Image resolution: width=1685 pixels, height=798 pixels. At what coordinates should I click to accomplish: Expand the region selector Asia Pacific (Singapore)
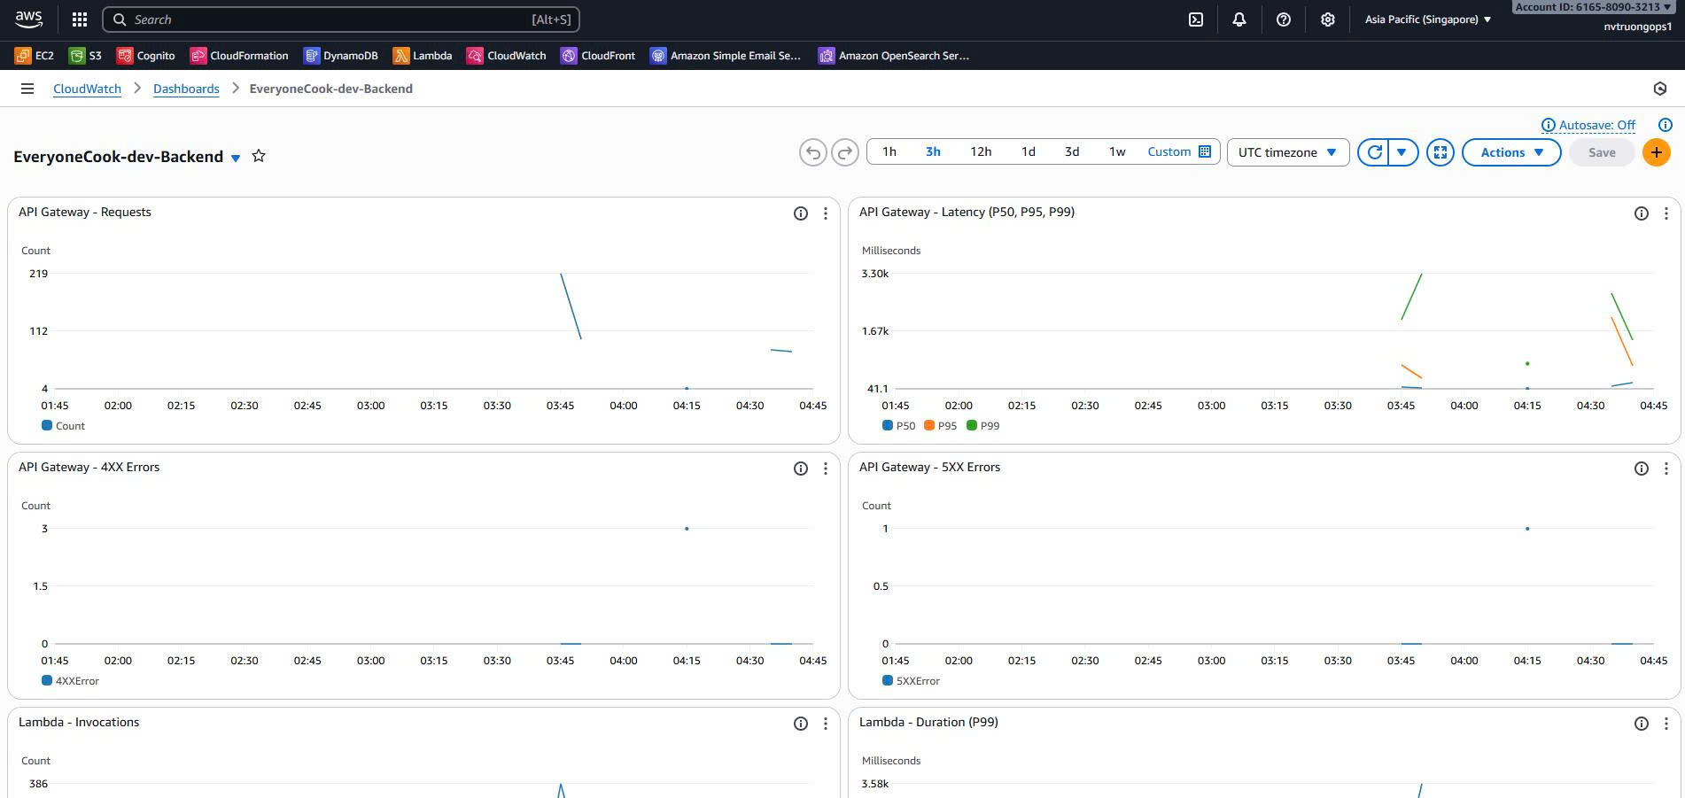tap(1427, 19)
